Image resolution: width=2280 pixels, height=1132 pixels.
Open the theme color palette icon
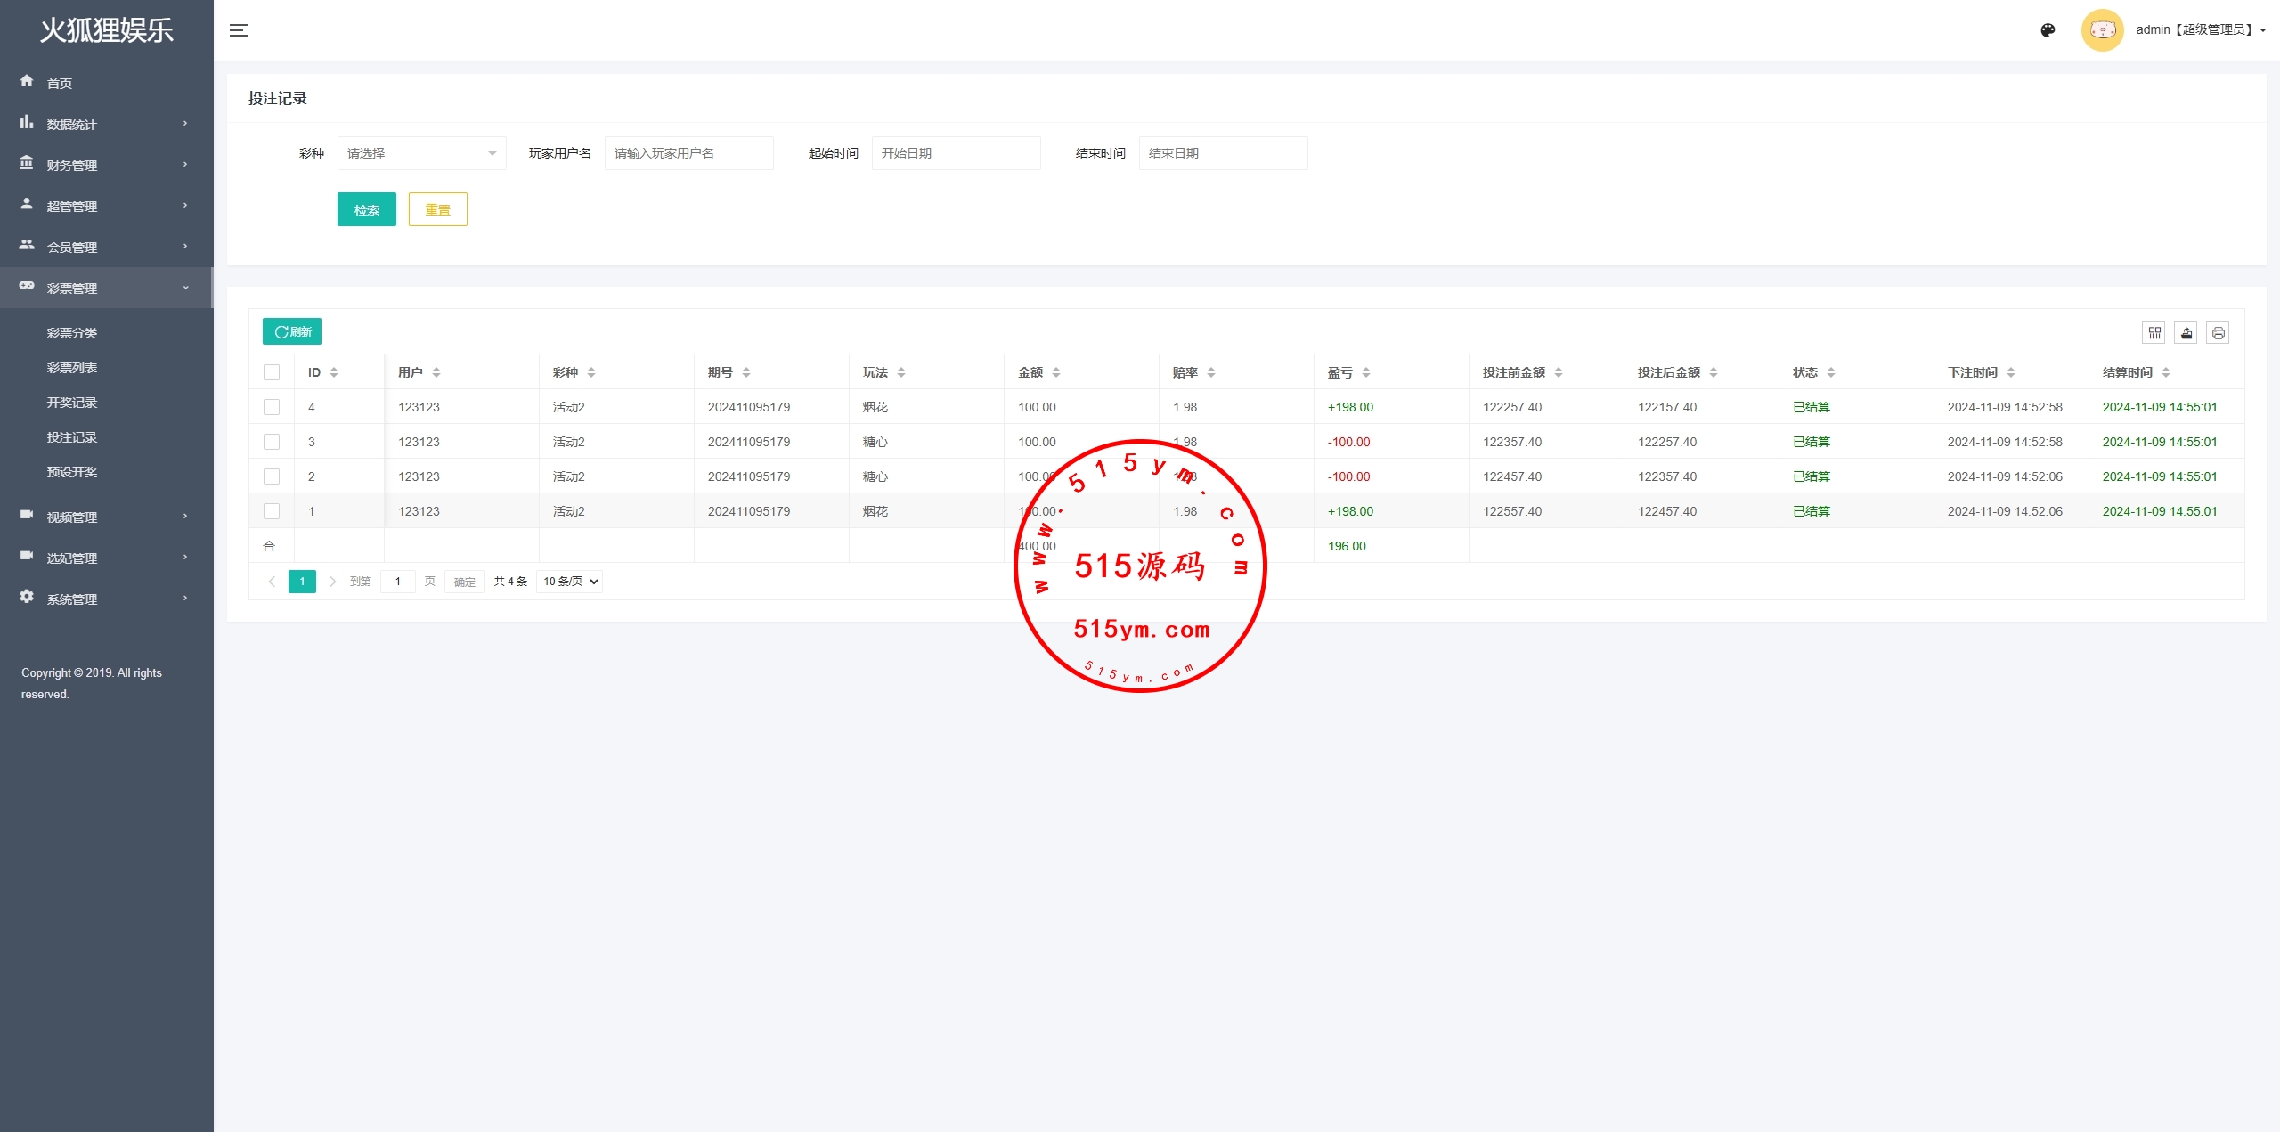pos(2048,30)
